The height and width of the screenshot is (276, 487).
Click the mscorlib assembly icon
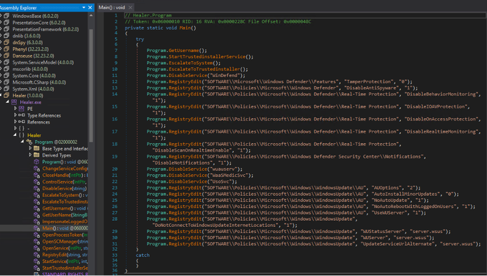(x=6, y=69)
